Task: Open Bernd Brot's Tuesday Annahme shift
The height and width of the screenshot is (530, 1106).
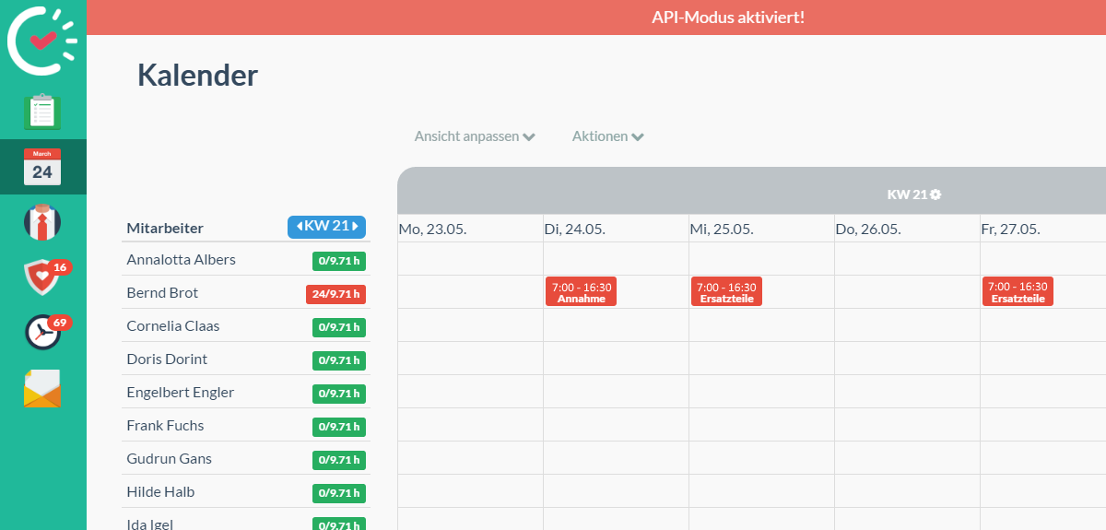Action: 582,292
